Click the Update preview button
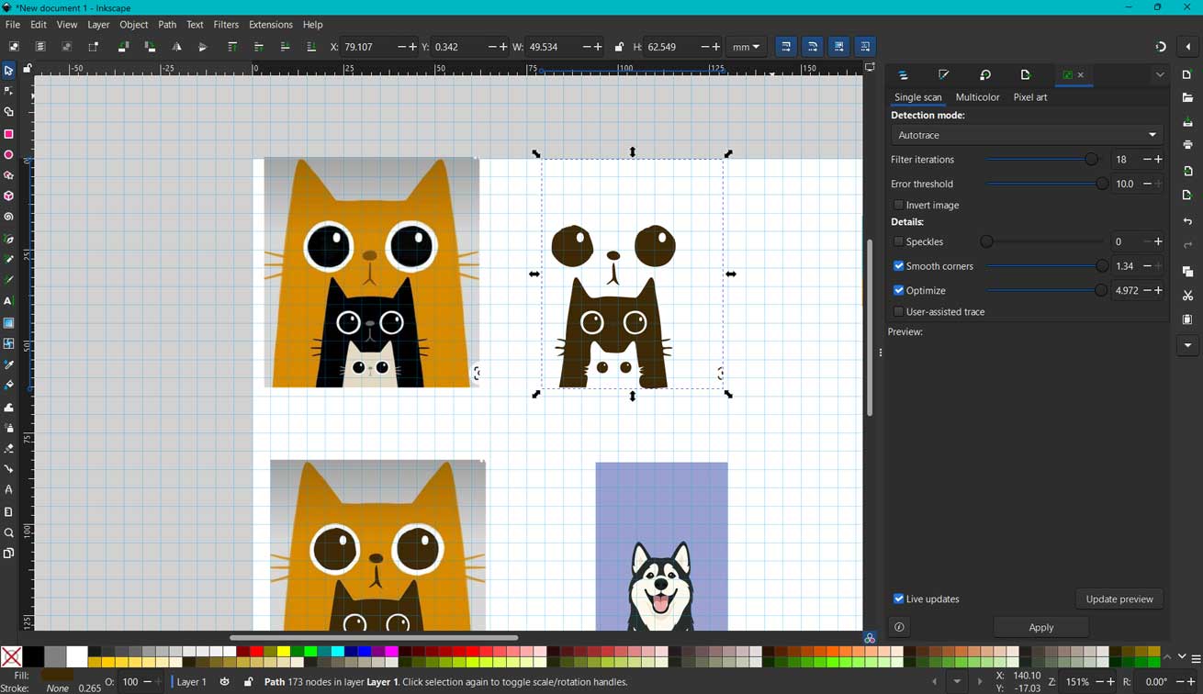Viewport: 1203px width, 694px height. 1119,599
